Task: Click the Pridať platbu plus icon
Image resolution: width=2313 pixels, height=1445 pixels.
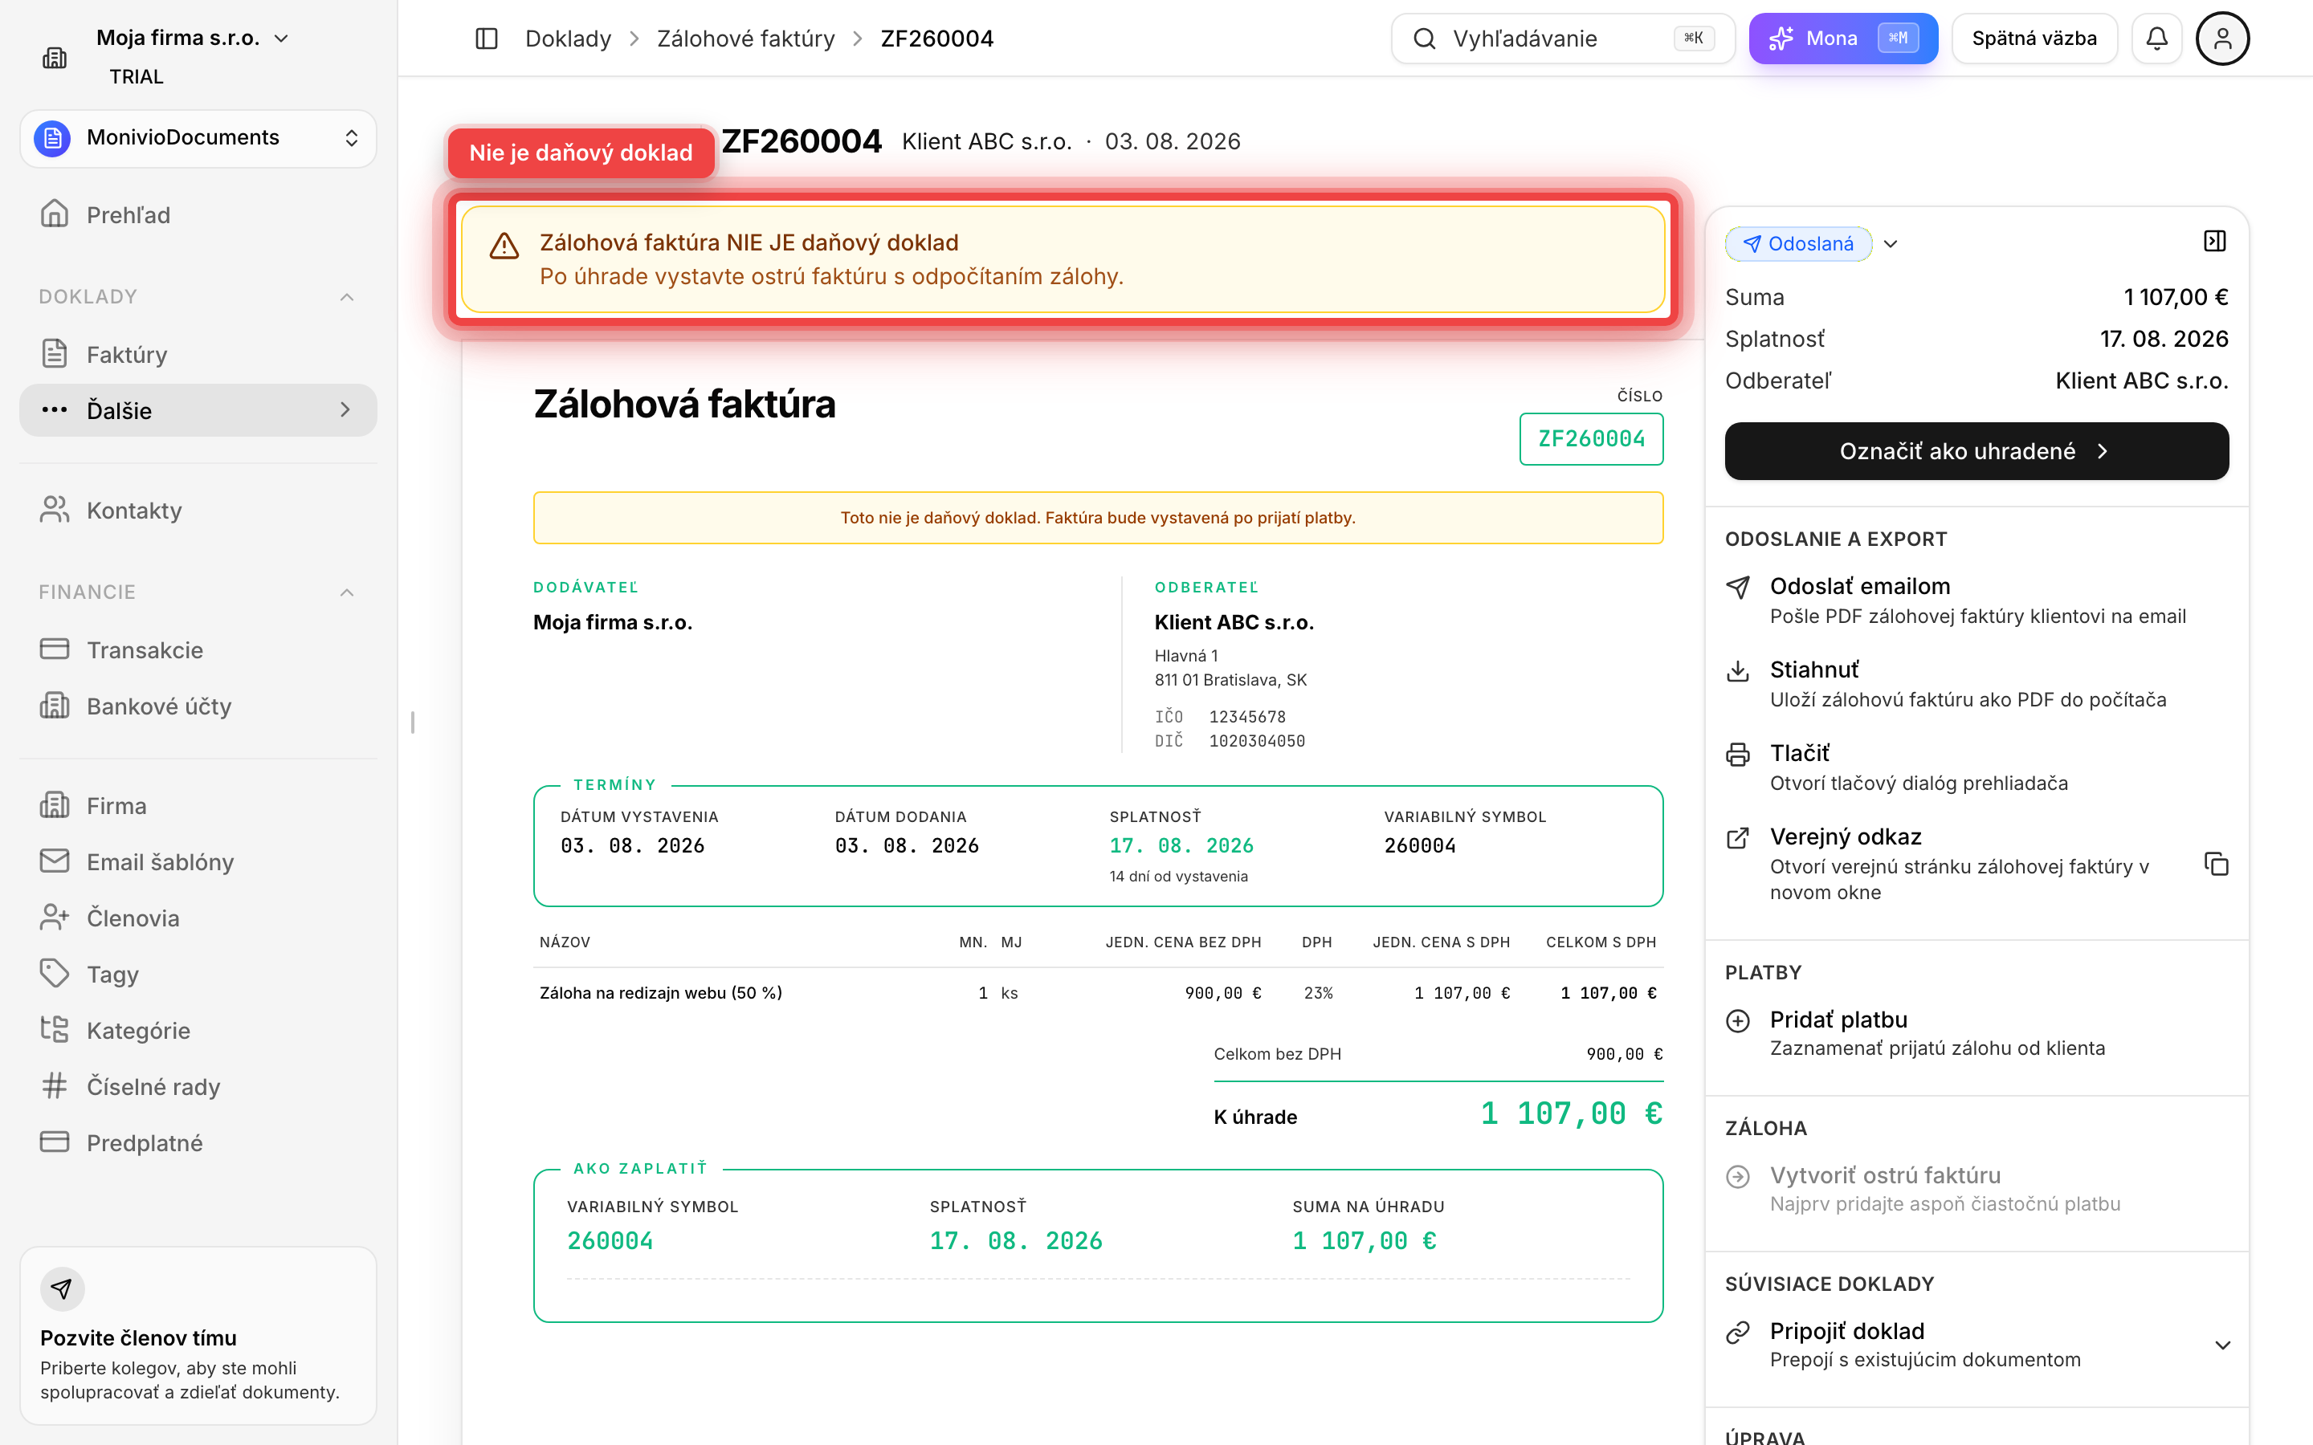Action: pos(1738,1020)
